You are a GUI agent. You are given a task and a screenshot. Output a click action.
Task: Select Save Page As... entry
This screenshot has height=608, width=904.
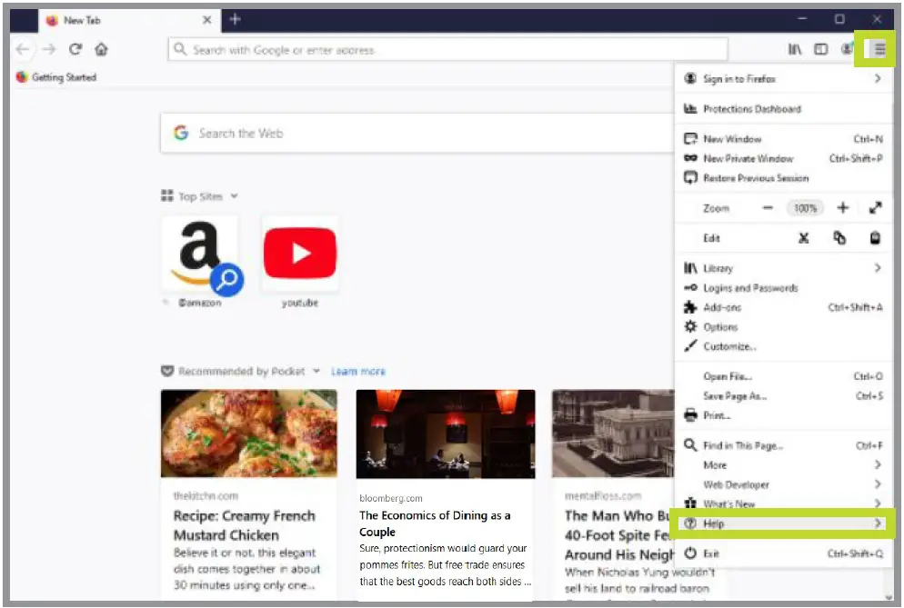(783, 396)
